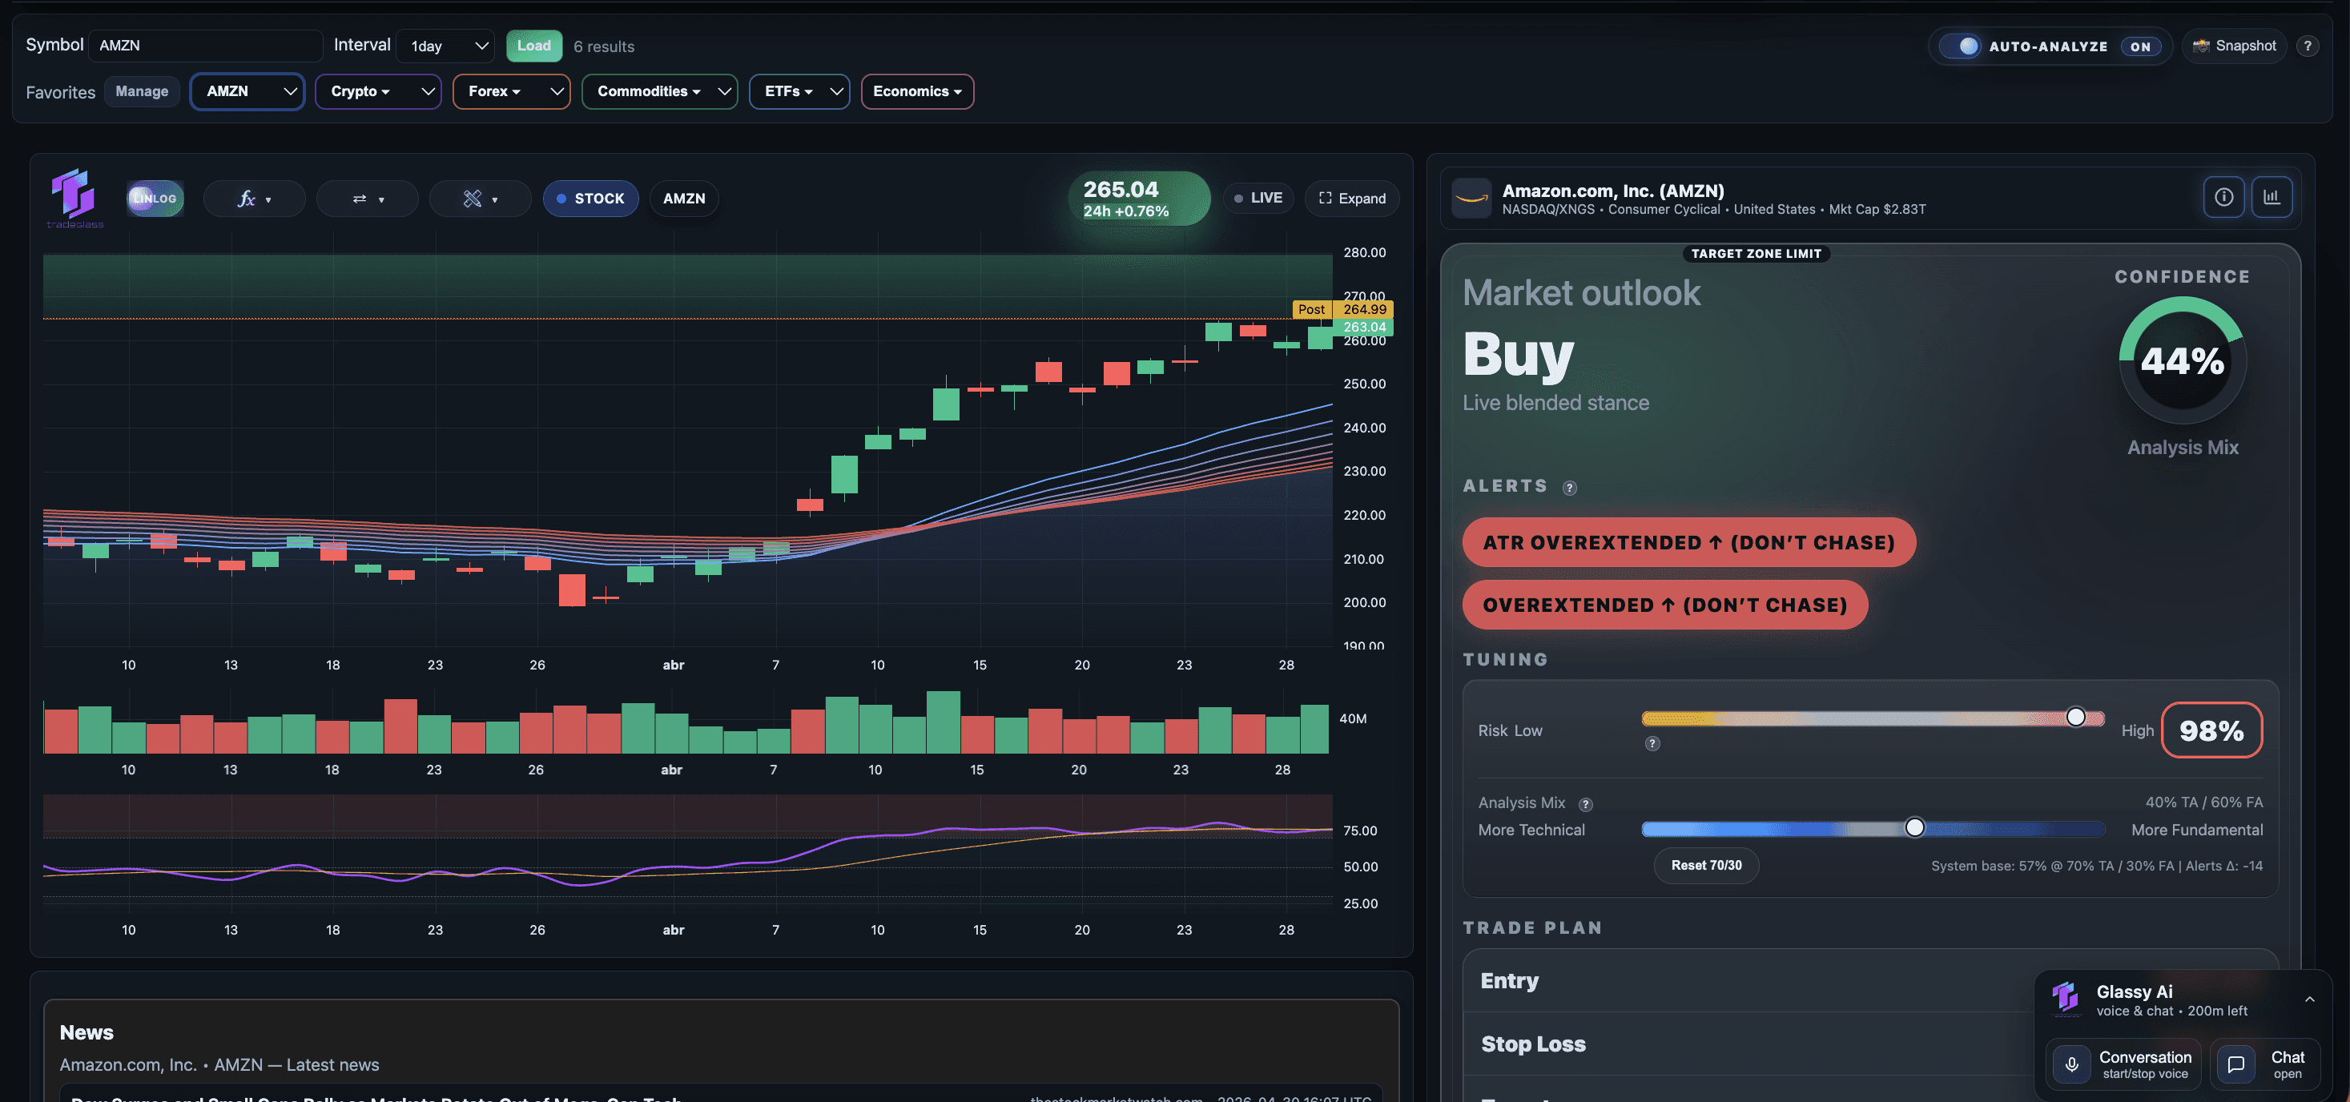Click the 263.04 green price tag
The height and width of the screenshot is (1102, 2350).
[1364, 327]
